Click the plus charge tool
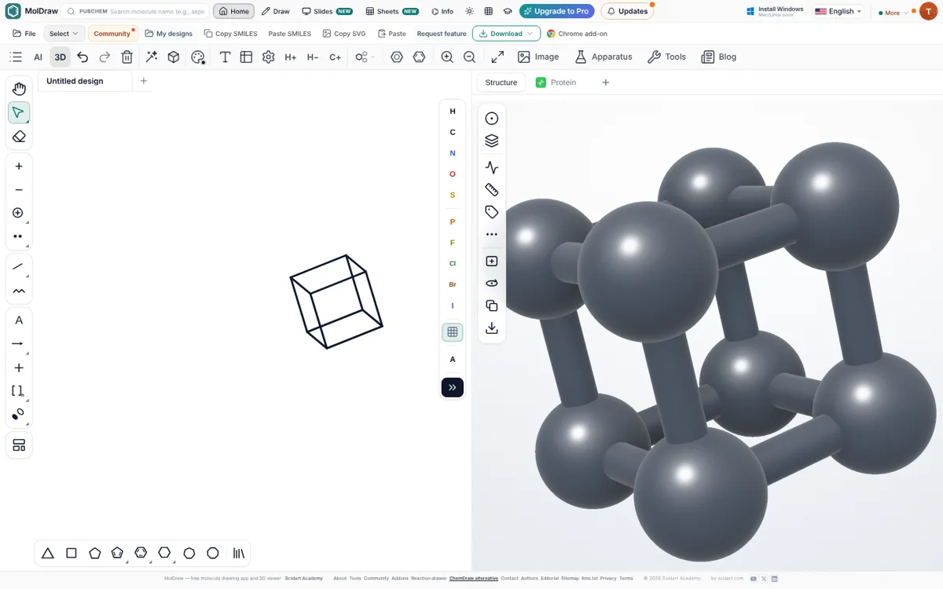This screenshot has width=943, height=589. click(19, 166)
